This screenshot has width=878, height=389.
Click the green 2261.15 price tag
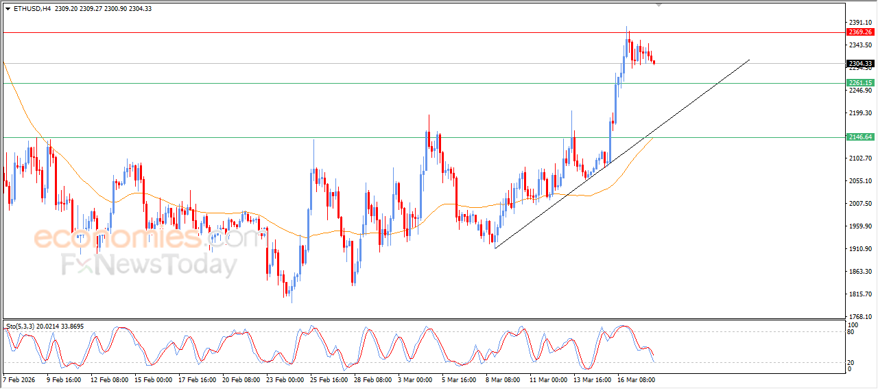click(x=859, y=83)
